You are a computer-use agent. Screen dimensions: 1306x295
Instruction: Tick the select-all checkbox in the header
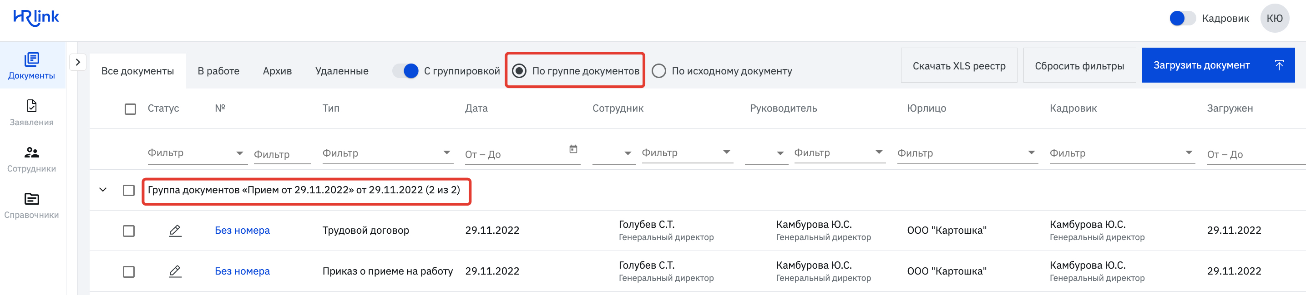click(130, 109)
